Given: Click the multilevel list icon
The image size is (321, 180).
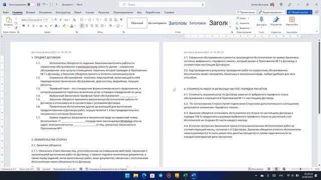Looking at the screenshot, I should 97,19.
